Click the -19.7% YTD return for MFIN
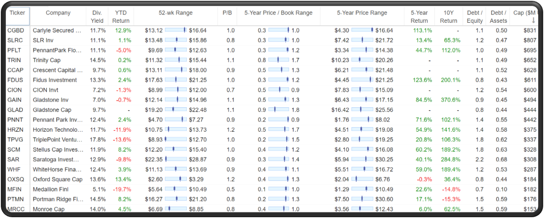544x218 pixels. (x=122, y=189)
